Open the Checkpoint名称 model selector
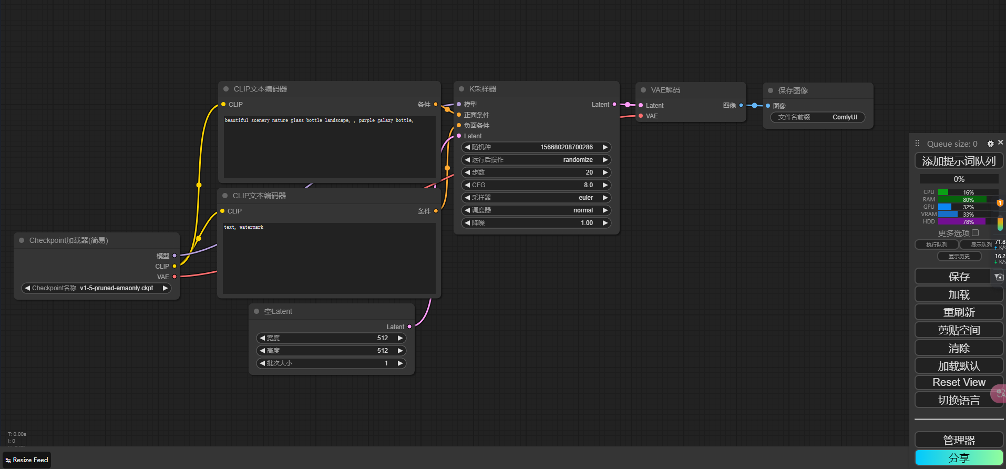Viewport: 1006px width, 469px height. coord(96,288)
